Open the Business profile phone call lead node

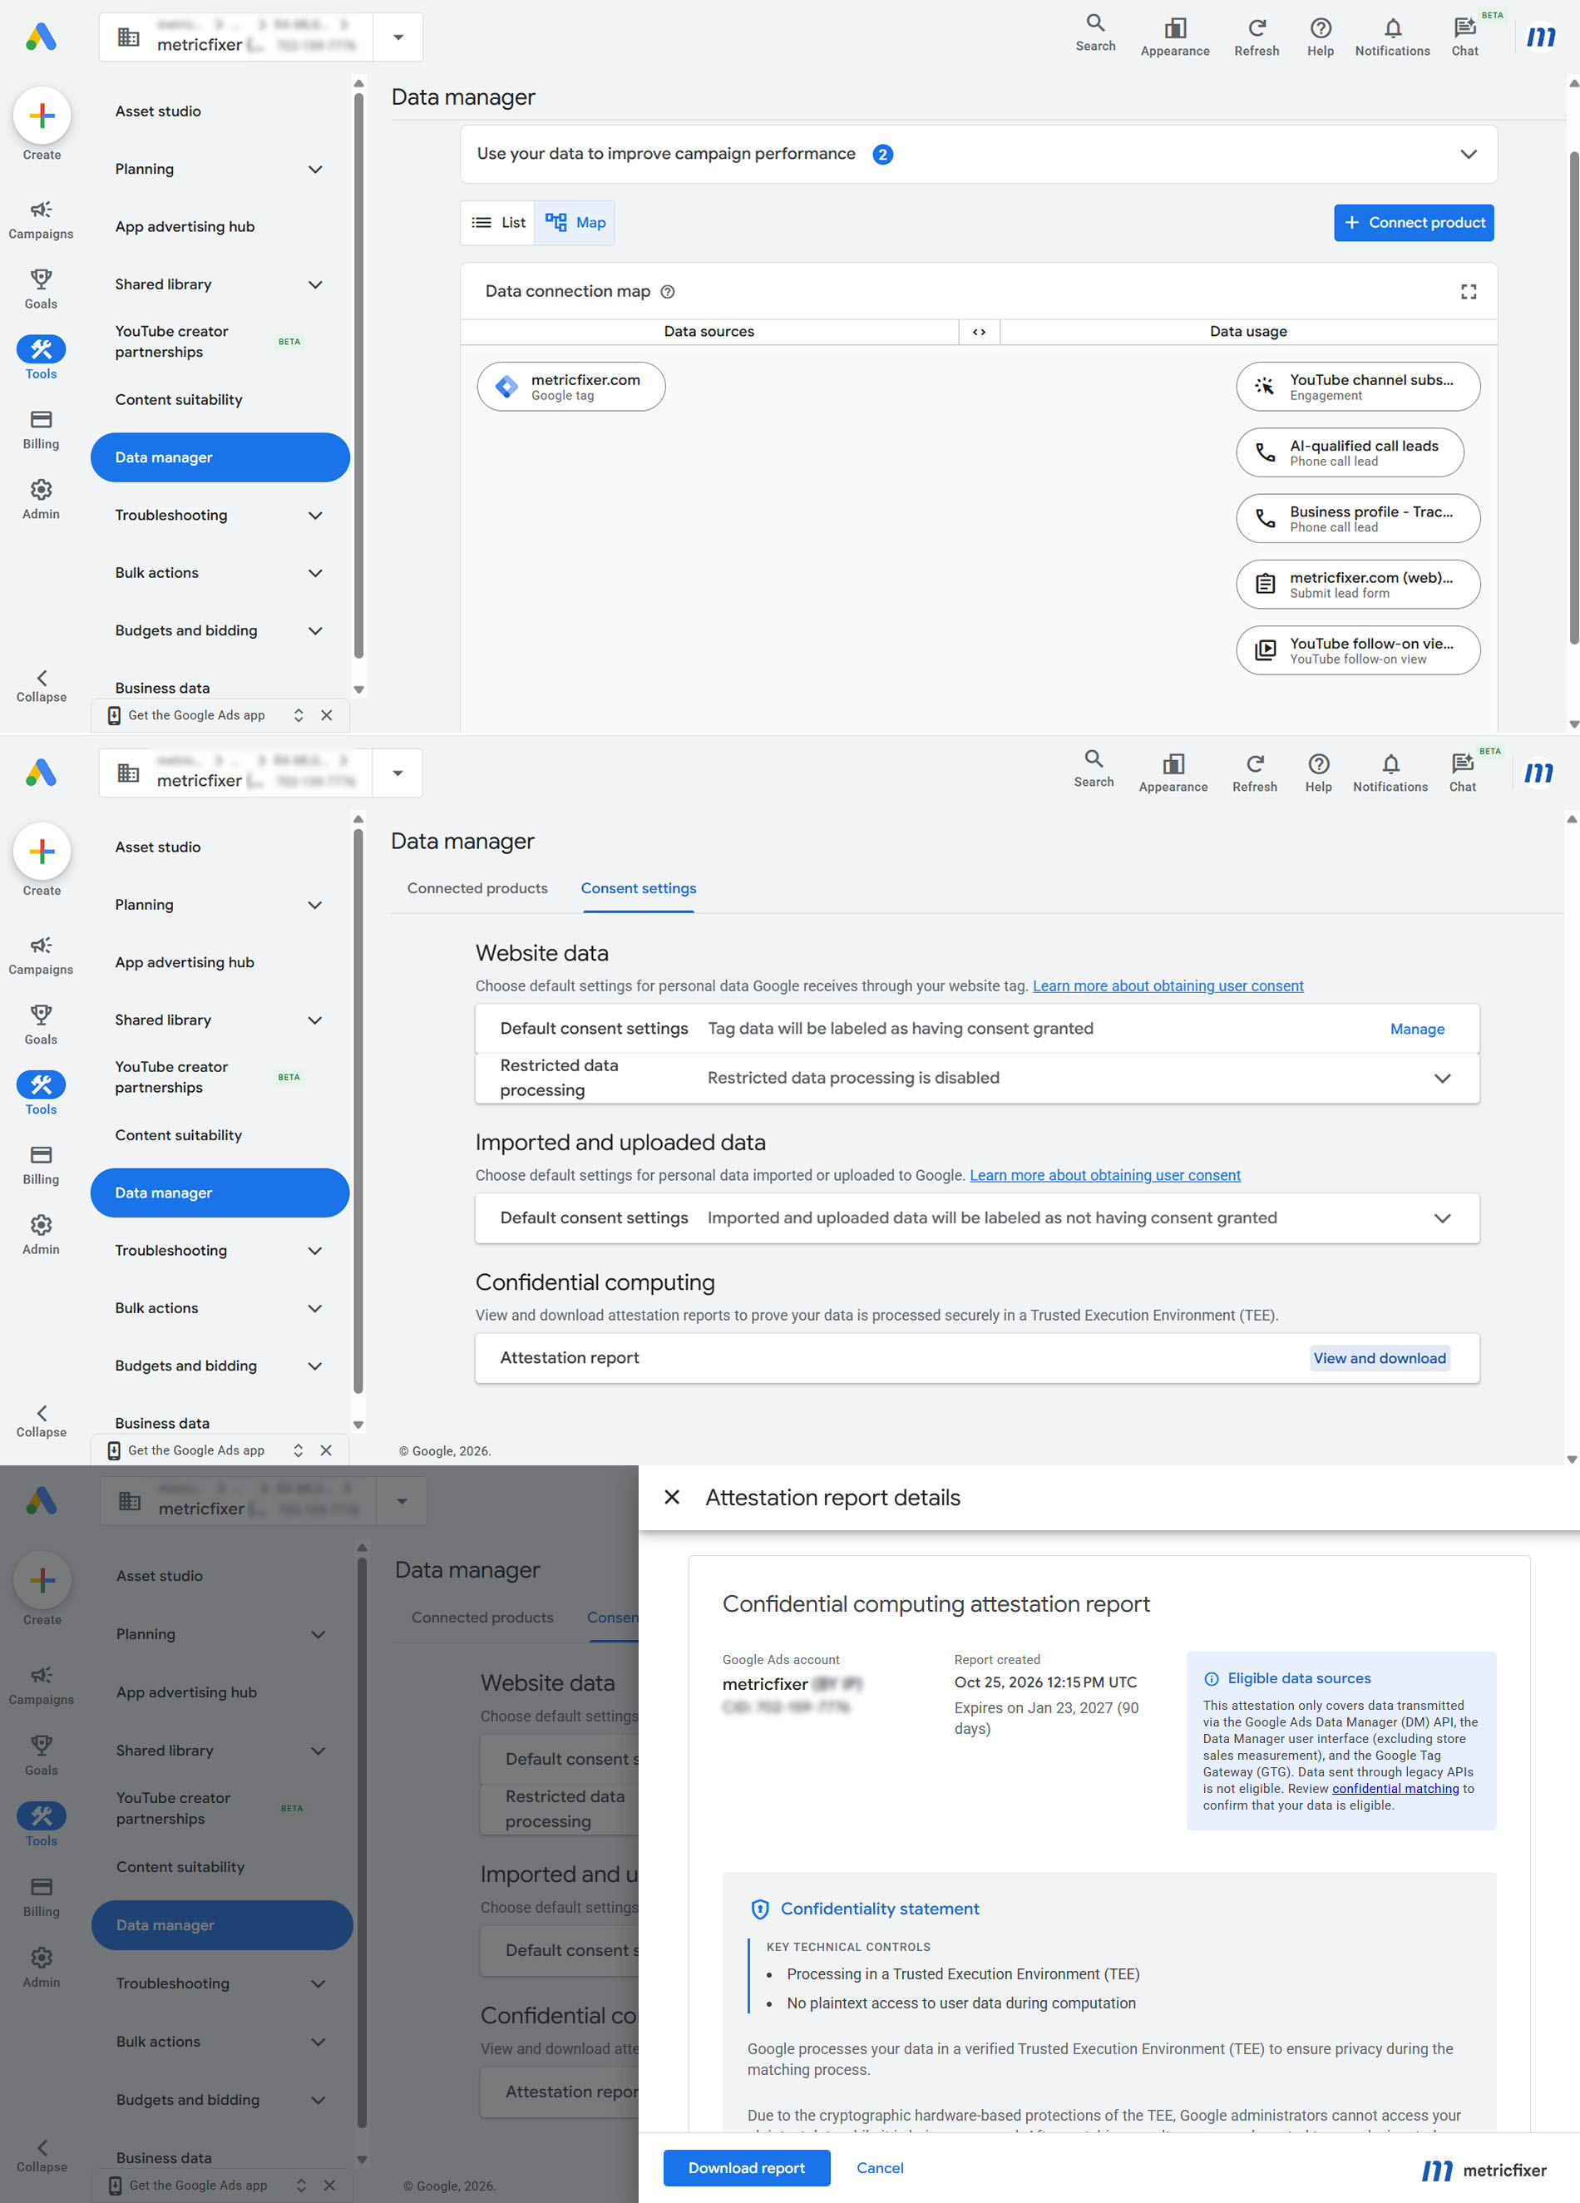1358,519
